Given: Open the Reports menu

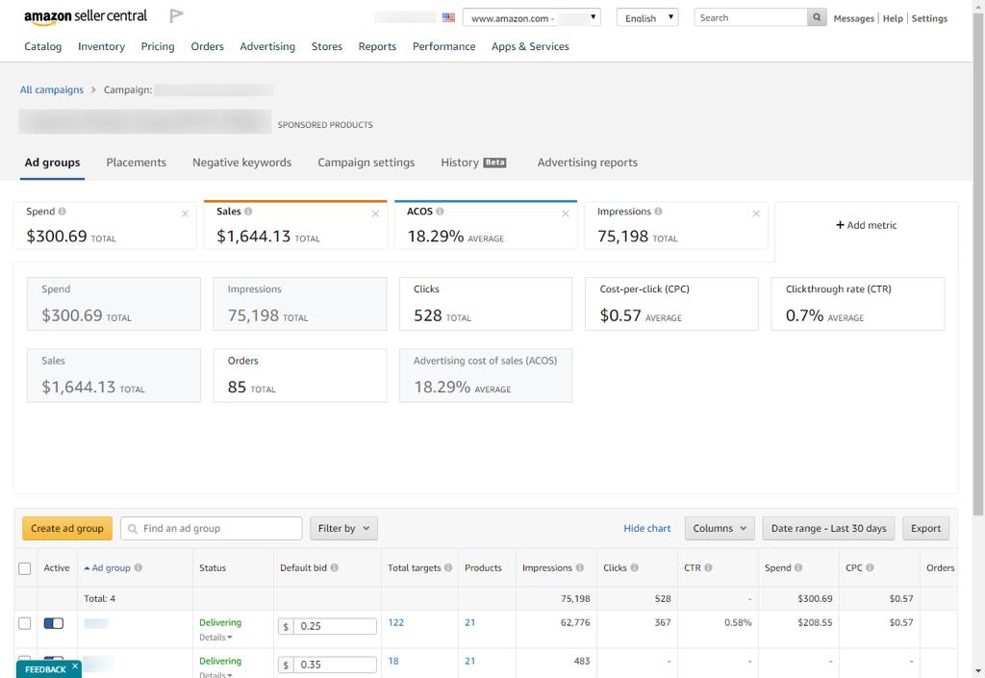Looking at the screenshot, I should point(377,46).
